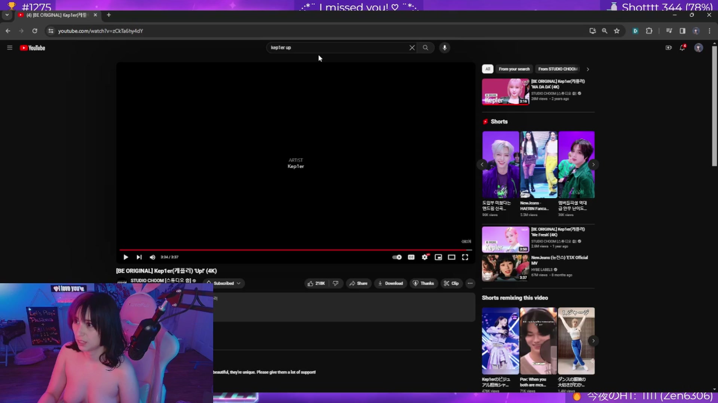Viewport: 718px width, 403px height.
Task: Download the video
Action: pyautogui.click(x=390, y=284)
